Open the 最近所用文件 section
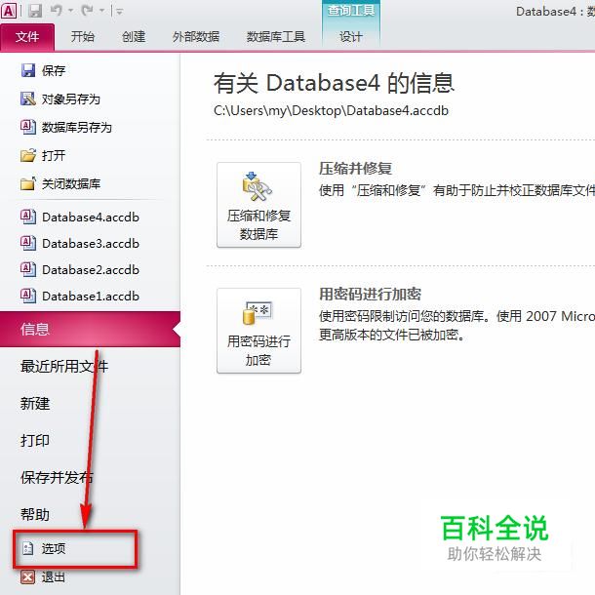The height and width of the screenshot is (595, 595). coord(64,366)
